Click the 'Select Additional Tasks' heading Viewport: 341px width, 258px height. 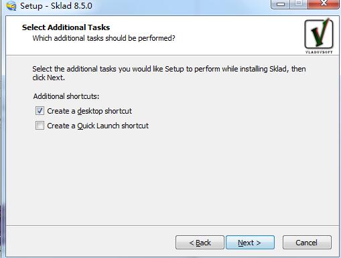[x=66, y=27]
